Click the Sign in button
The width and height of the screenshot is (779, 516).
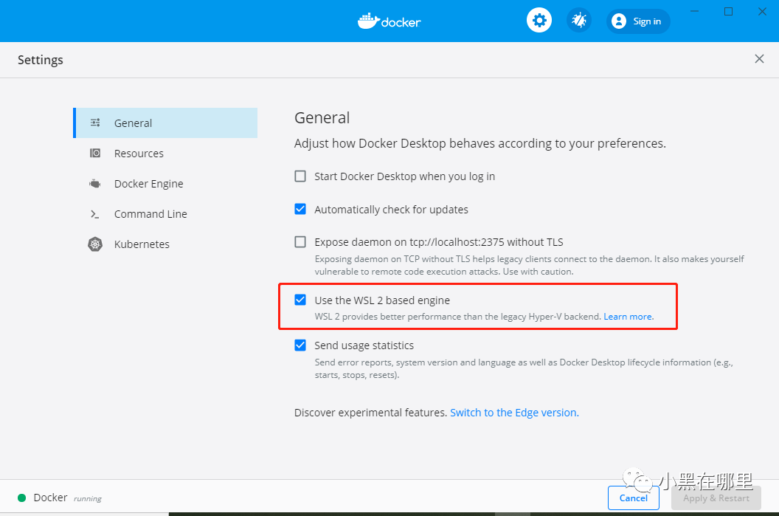(638, 21)
